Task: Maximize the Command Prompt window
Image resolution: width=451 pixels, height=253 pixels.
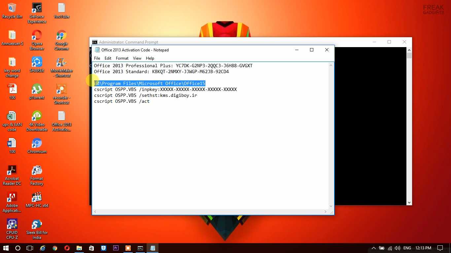Action: [389, 42]
